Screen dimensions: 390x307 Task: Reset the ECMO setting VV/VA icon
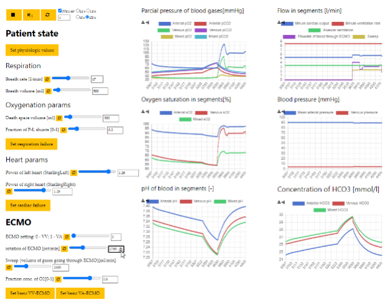(x=67, y=236)
